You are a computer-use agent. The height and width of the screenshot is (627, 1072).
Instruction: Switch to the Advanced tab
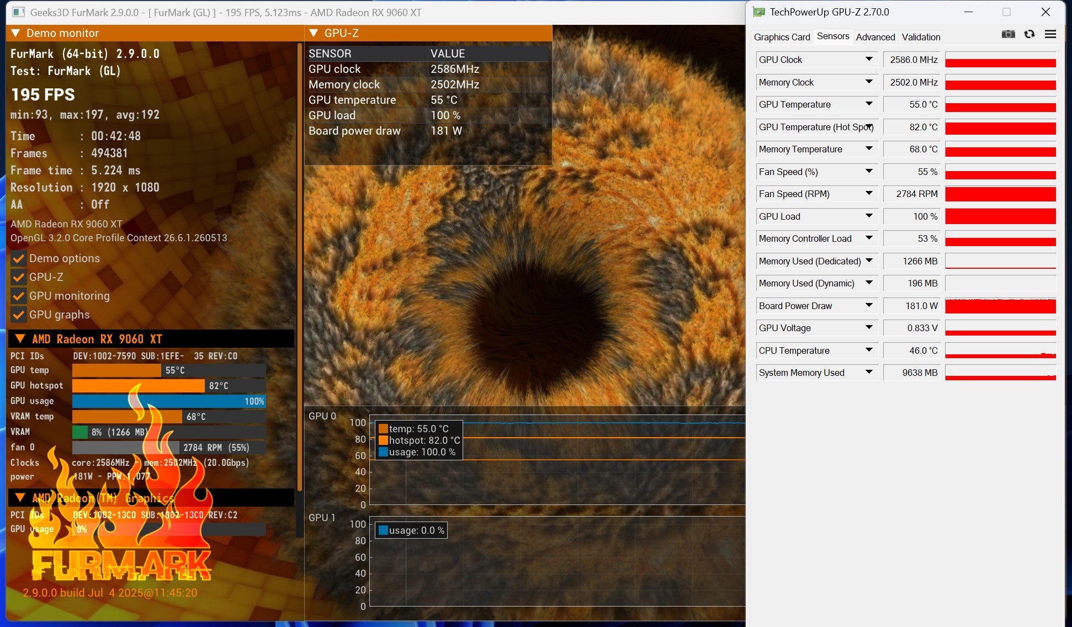875,37
